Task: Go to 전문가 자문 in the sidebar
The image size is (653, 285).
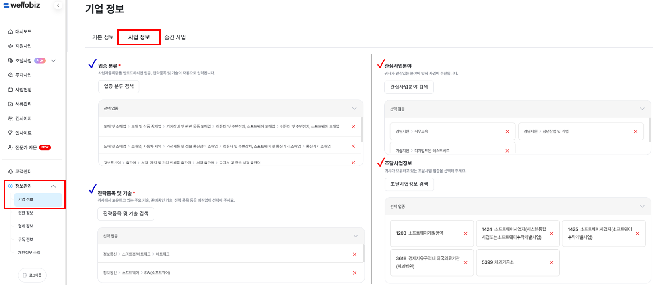Action: tap(26, 148)
